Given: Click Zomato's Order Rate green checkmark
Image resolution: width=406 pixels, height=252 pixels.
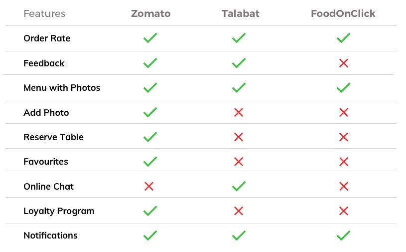Looking at the screenshot, I should coord(150,38).
